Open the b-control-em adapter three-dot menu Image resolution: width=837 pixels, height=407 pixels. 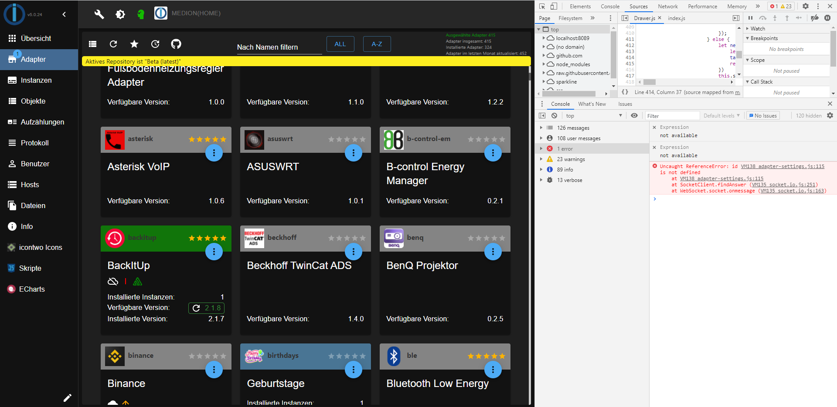pos(493,153)
